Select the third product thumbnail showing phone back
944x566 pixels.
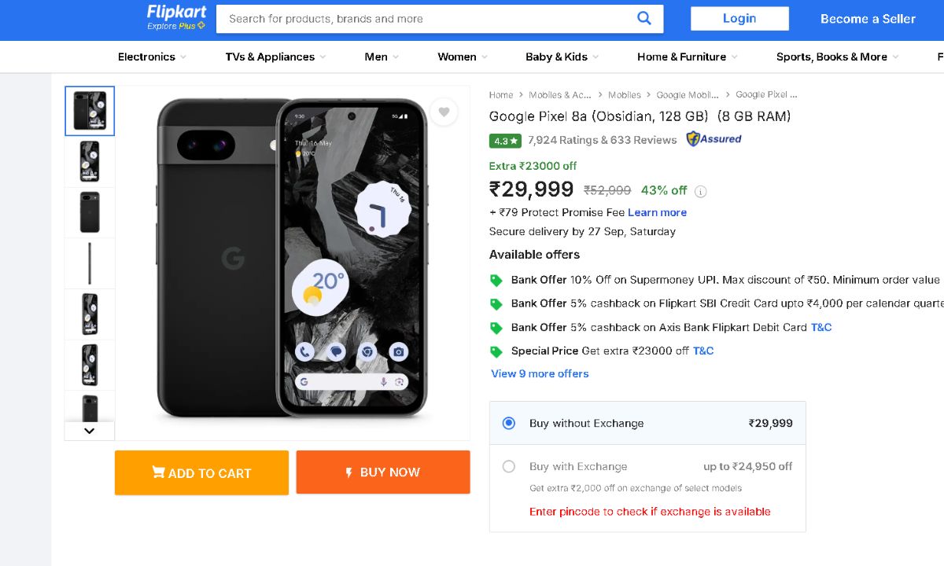click(90, 213)
